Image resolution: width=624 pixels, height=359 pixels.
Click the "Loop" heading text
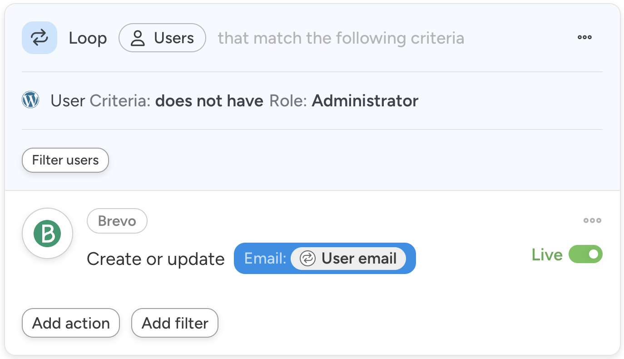[88, 38]
